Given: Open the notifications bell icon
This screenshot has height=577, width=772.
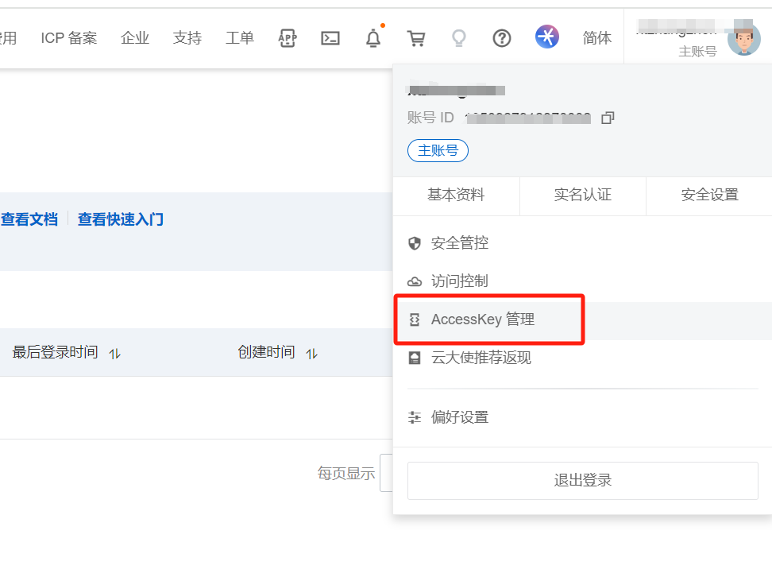Looking at the screenshot, I should 373,37.
